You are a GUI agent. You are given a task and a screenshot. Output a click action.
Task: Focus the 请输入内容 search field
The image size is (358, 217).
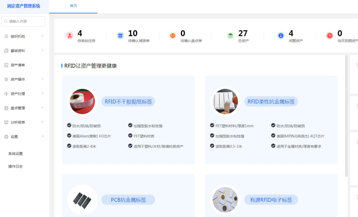23,21
